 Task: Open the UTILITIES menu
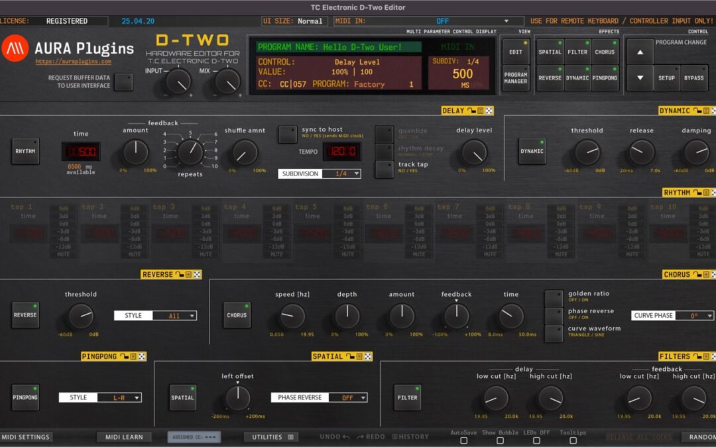click(268, 437)
